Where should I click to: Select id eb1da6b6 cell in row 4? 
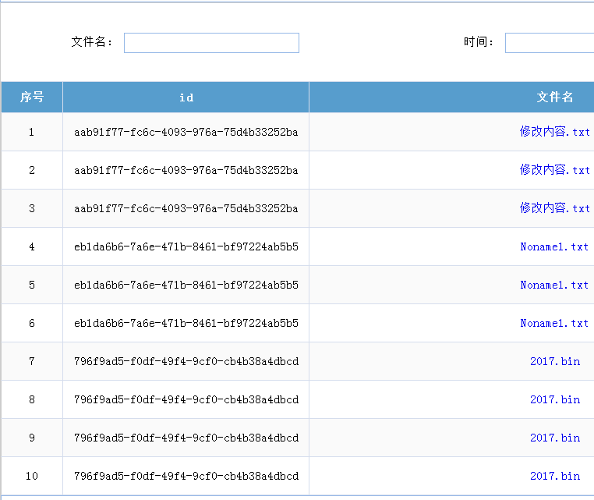pos(186,246)
